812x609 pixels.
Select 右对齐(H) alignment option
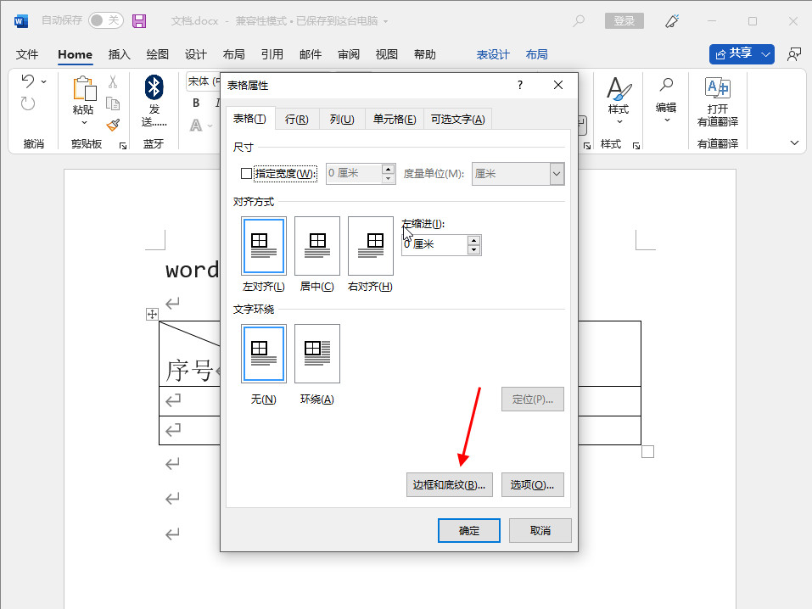pyautogui.click(x=370, y=245)
